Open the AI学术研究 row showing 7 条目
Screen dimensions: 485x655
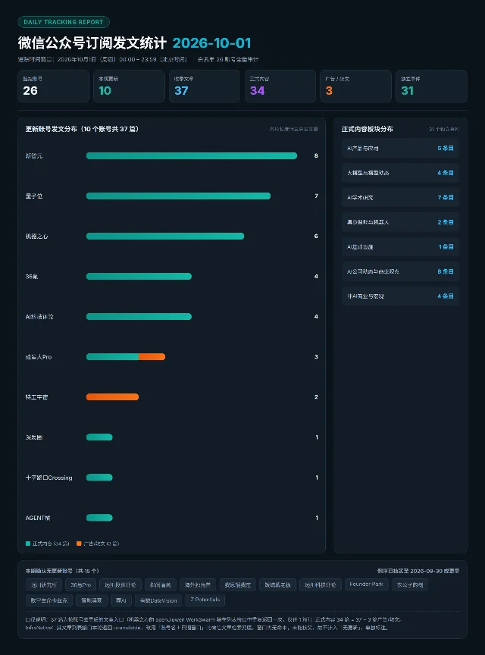coord(400,198)
